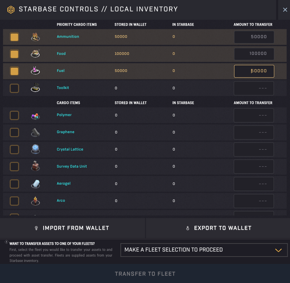Check the Aerogel checkbox
Viewport: 290px width, 283px height.
tap(14, 184)
